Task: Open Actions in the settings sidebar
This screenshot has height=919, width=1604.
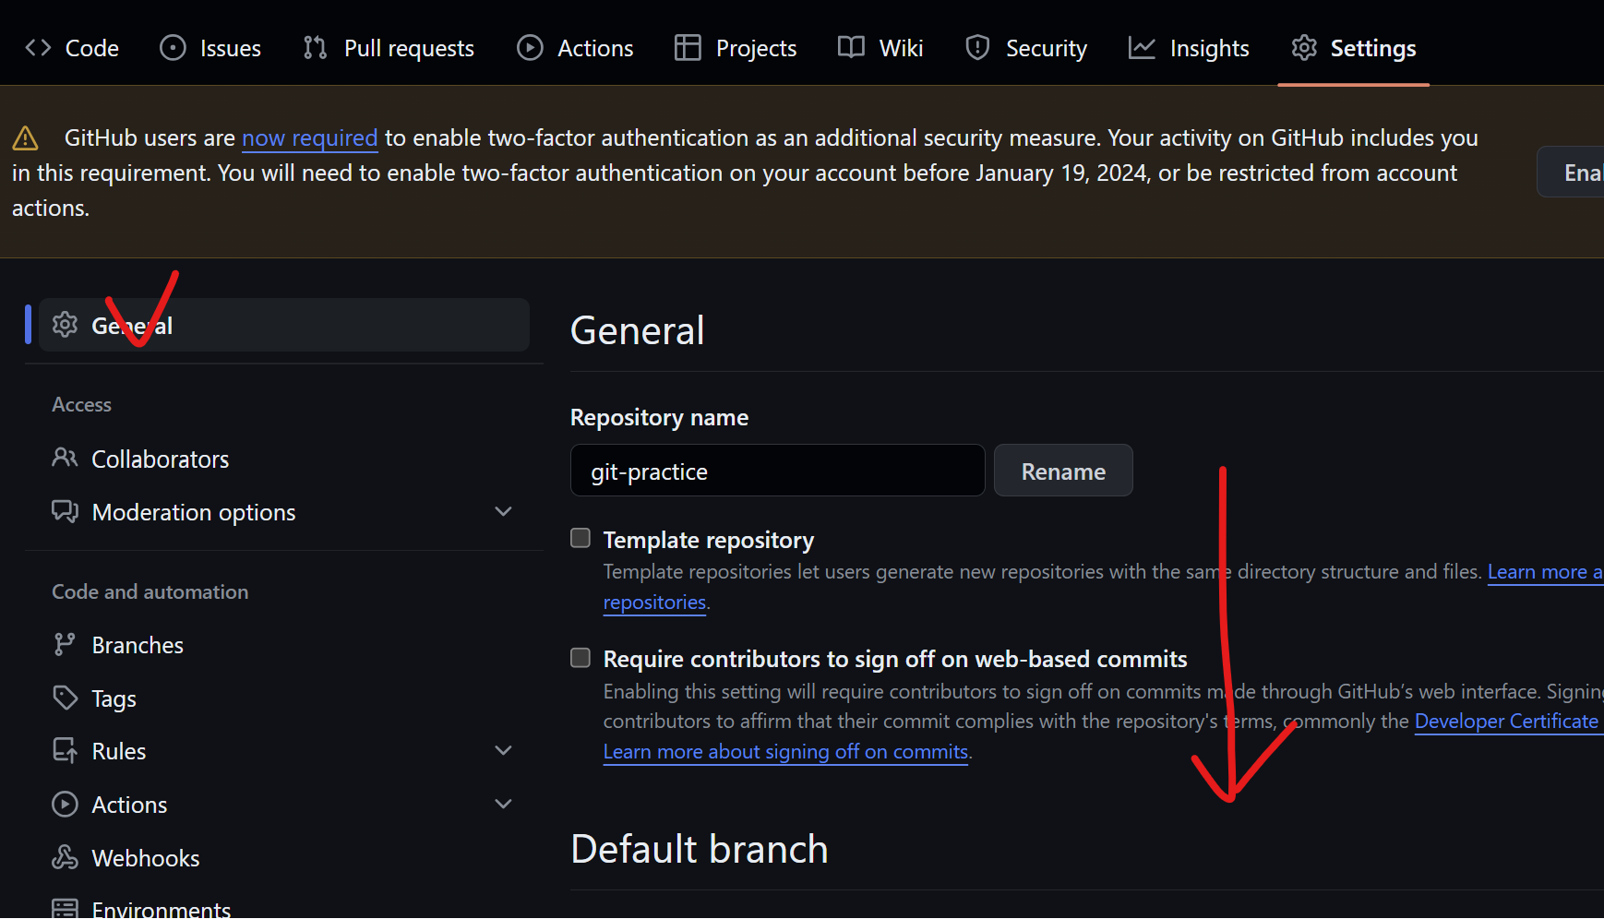Action: coord(284,805)
